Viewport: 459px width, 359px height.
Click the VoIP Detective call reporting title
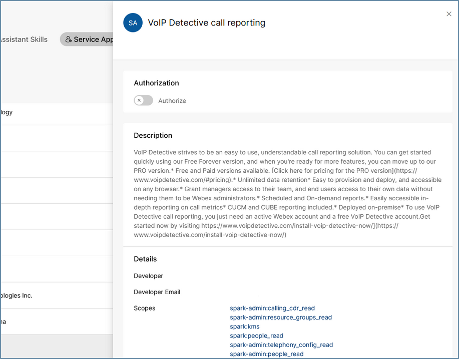(x=206, y=23)
